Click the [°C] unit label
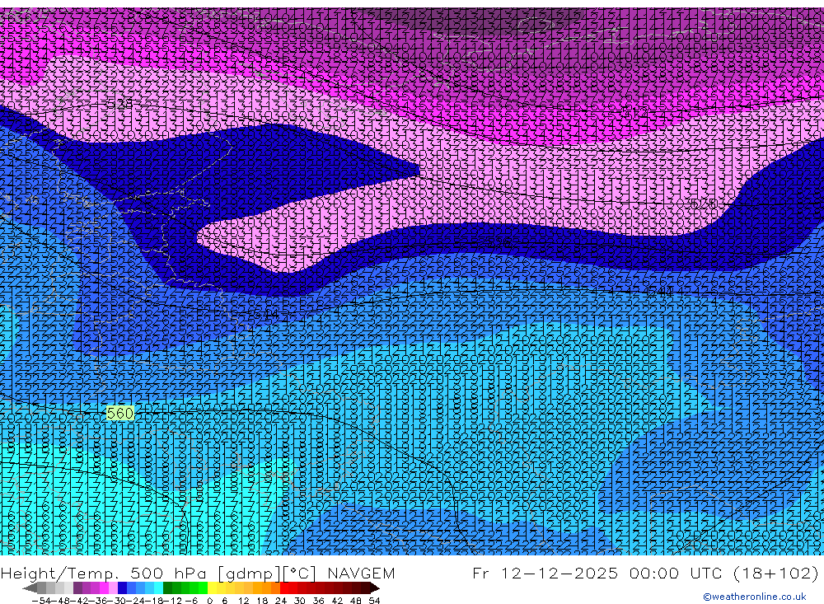This screenshot has width=824, height=604. 300,573
